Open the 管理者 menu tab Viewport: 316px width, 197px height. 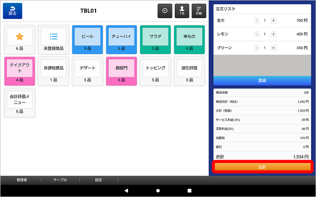[22, 180]
